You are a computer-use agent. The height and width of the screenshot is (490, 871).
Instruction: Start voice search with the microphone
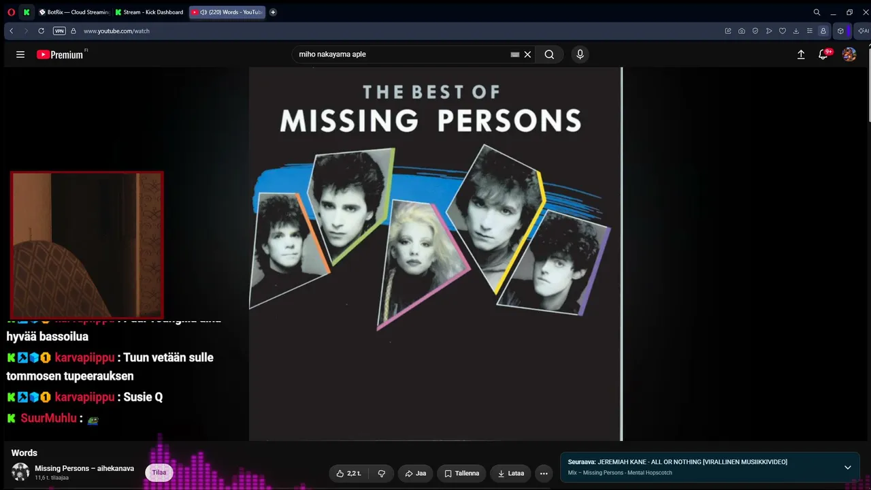coord(580,54)
